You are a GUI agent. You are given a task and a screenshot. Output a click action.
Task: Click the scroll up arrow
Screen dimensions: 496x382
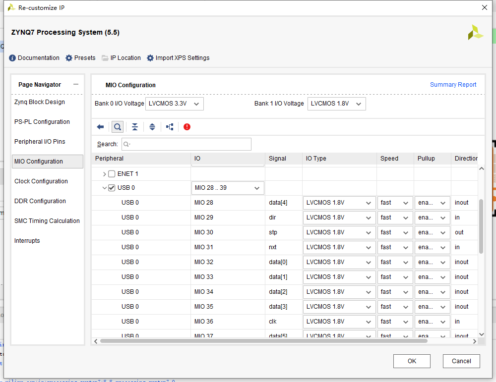(x=482, y=169)
